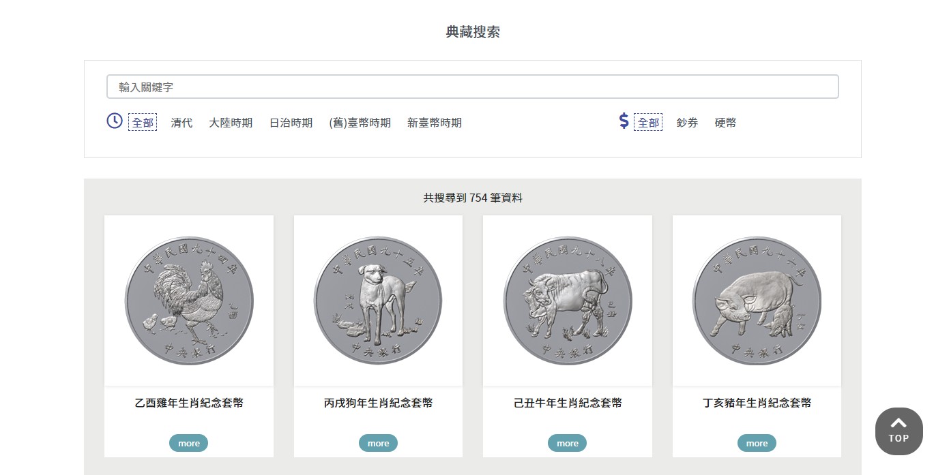The height and width of the screenshot is (475, 949).
Task: Select the 新臺幣時期 filter
Action: pyautogui.click(x=435, y=123)
